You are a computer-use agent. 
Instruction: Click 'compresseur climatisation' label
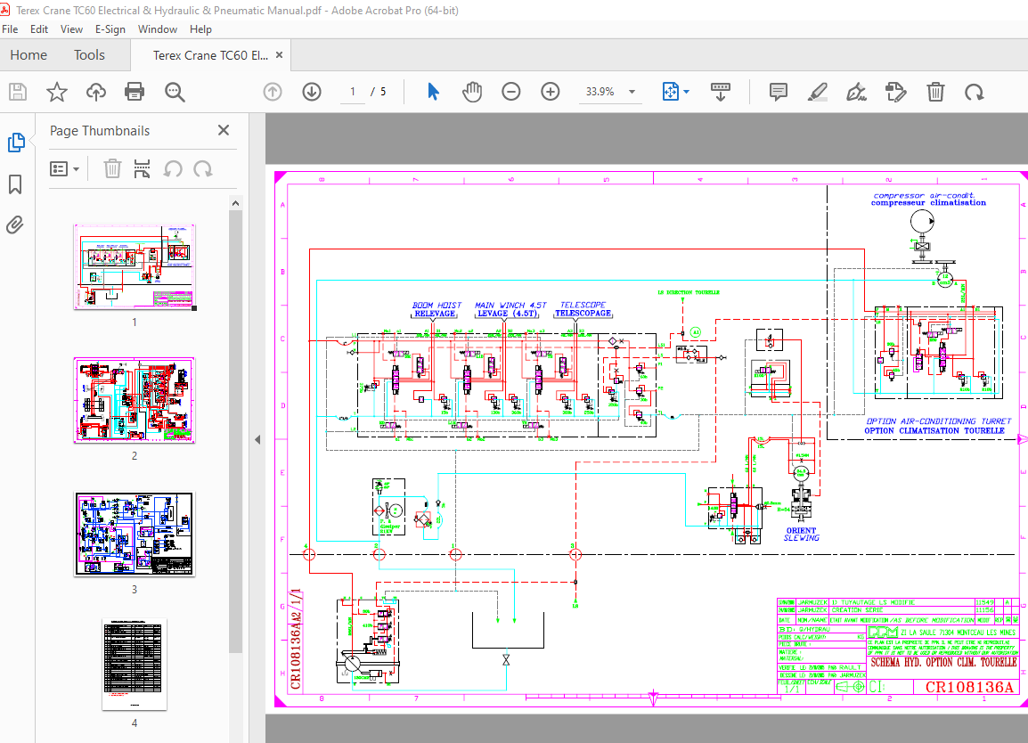point(928,202)
